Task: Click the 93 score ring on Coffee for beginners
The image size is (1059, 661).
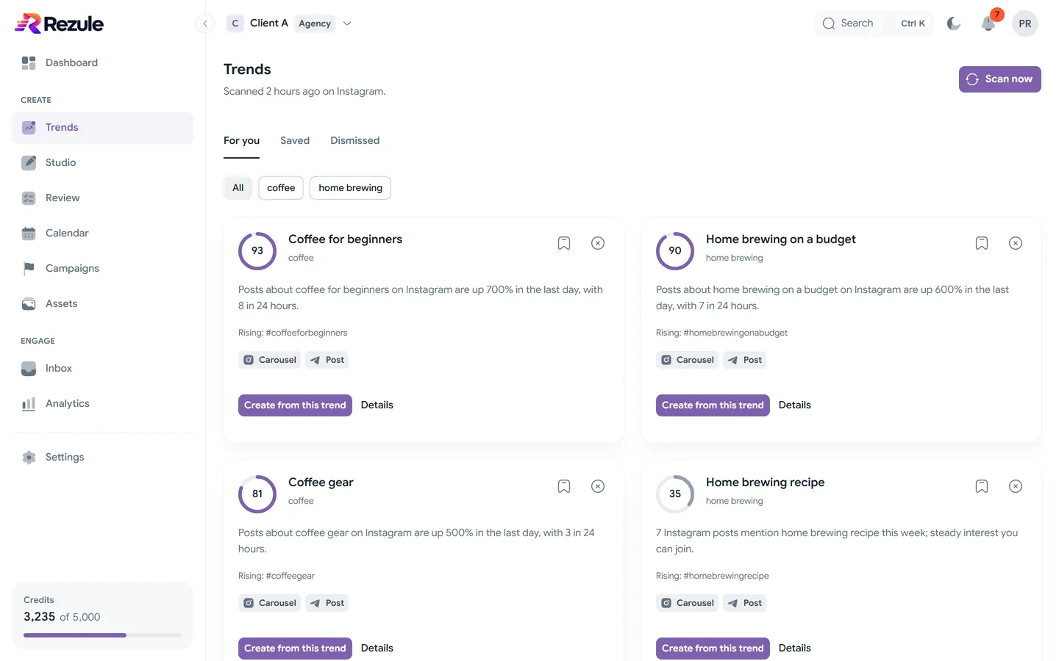Action: pyautogui.click(x=257, y=251)
